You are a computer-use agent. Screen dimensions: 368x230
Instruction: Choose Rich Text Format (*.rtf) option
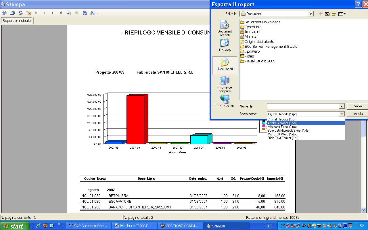coord(306,138)
